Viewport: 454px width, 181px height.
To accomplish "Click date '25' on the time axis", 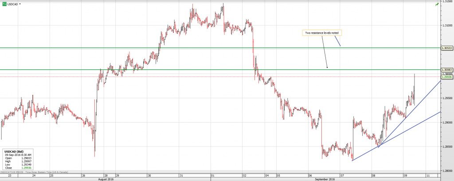I will [x=52, y=176].
